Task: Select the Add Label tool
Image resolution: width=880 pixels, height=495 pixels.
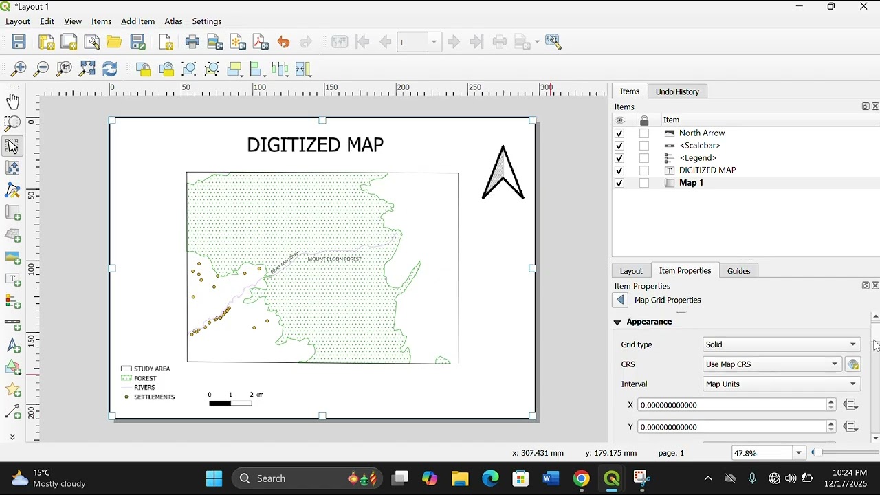Action: click(x=12, y=279)
